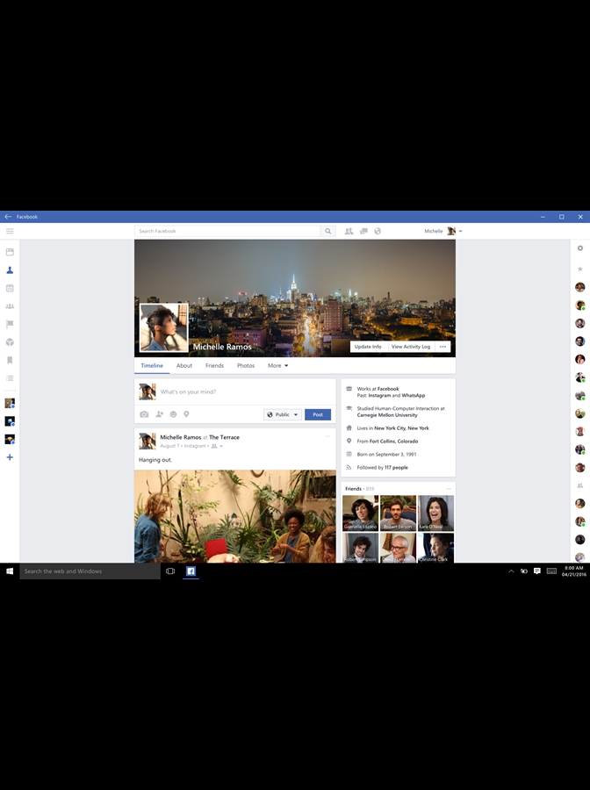Screen dimensions: 590x790
Task: Switch to the Friends tab
Action: (x=214, y=366)
